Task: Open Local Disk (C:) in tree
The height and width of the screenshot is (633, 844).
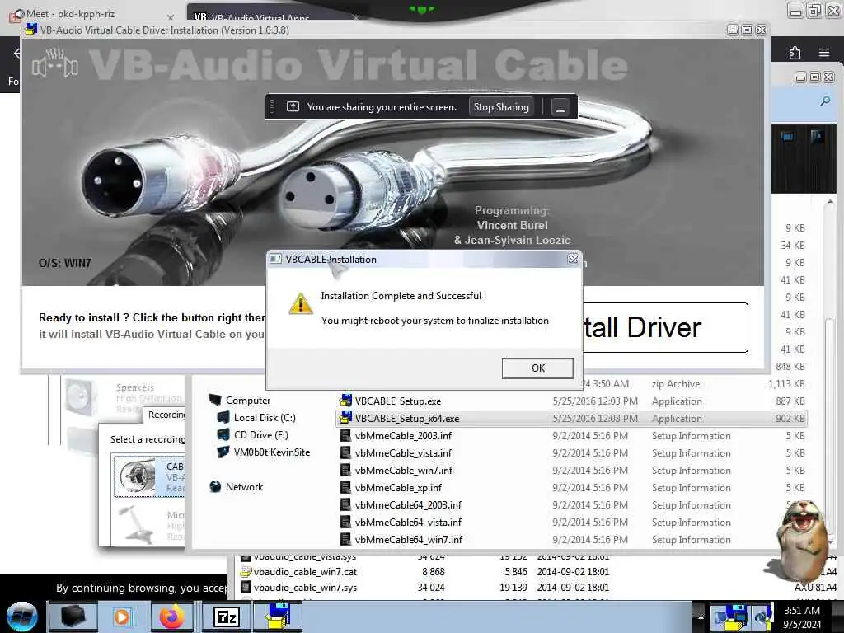Action: [x=256, y=417]
